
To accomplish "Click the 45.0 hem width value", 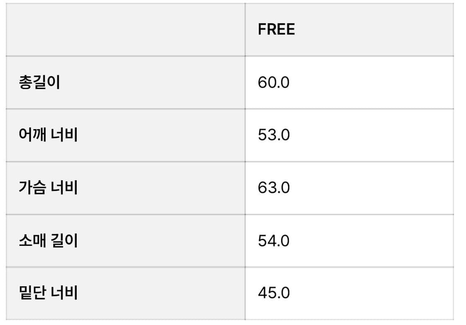I will pos(273,293).
